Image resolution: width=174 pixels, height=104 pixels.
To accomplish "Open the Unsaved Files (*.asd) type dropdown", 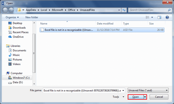I will pos(148,90).
